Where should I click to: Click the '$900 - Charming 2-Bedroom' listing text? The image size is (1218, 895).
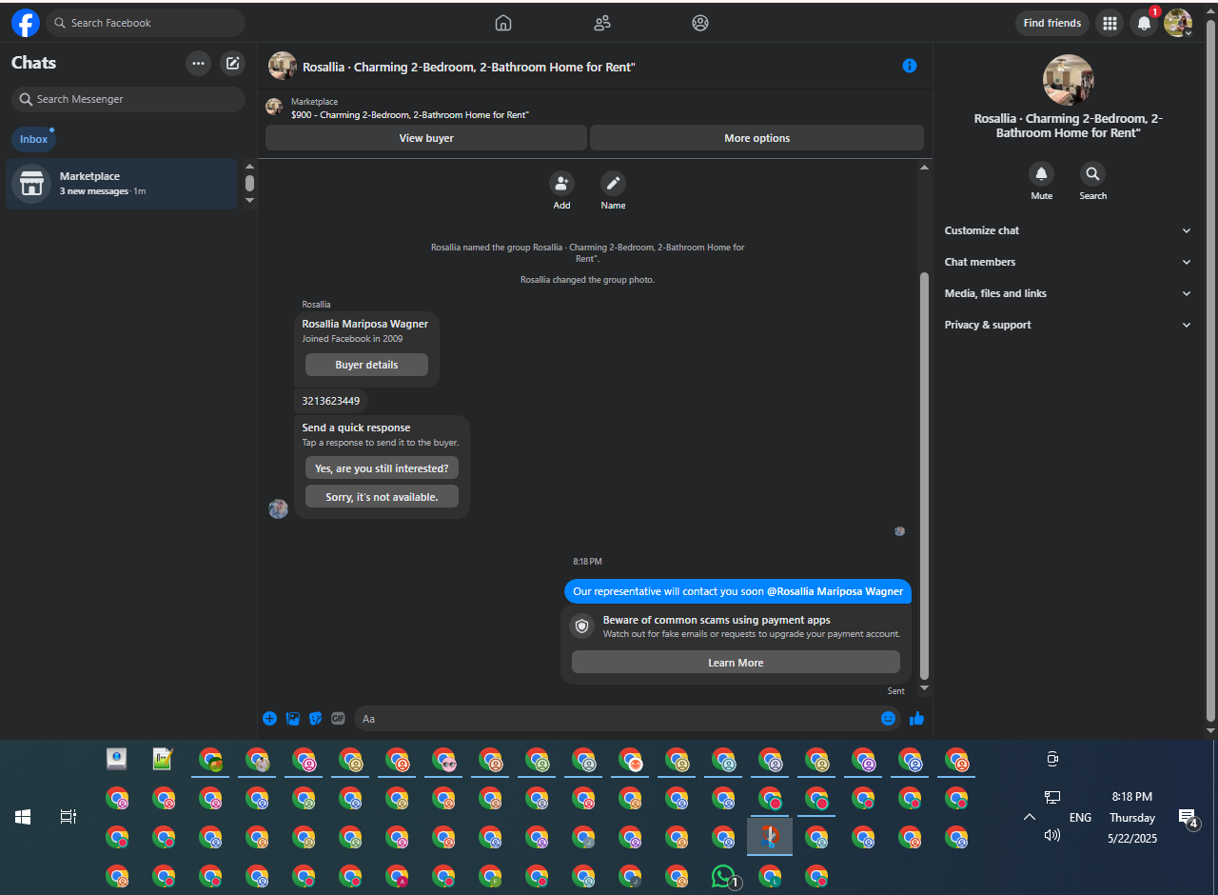pyautogui.click(x=410, y=115)
